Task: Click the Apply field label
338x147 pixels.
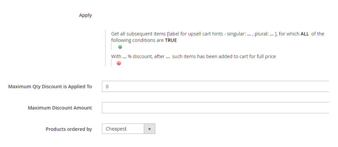Action: tap(85, 15)
